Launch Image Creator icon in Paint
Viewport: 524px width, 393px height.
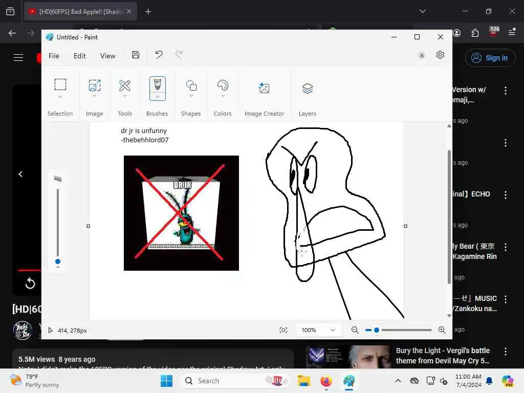(x=264, y=88)
